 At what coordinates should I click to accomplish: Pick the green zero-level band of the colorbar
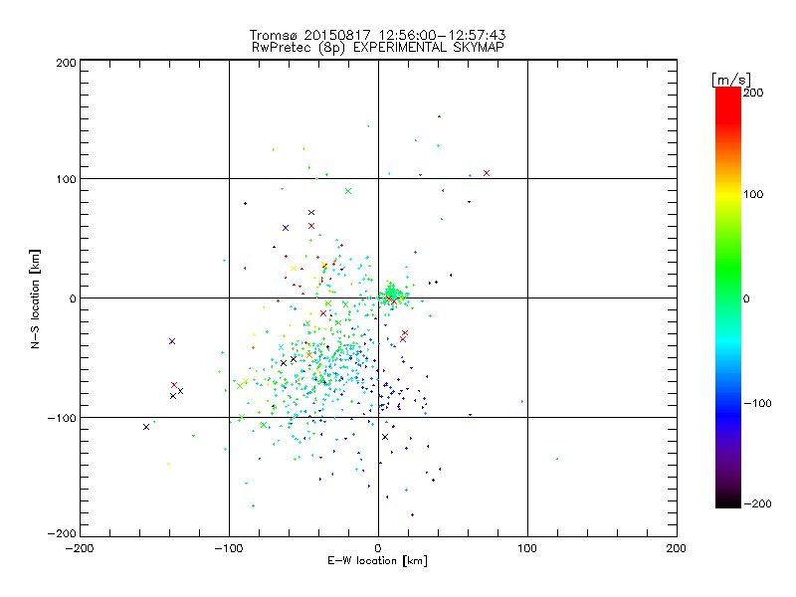tap(728, 298)
